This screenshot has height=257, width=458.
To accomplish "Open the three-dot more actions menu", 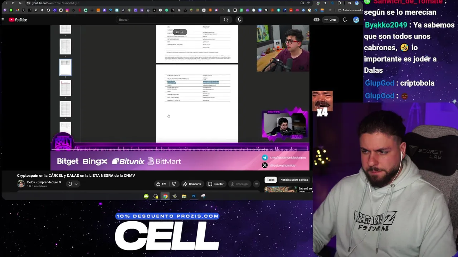I will [256, 184].
